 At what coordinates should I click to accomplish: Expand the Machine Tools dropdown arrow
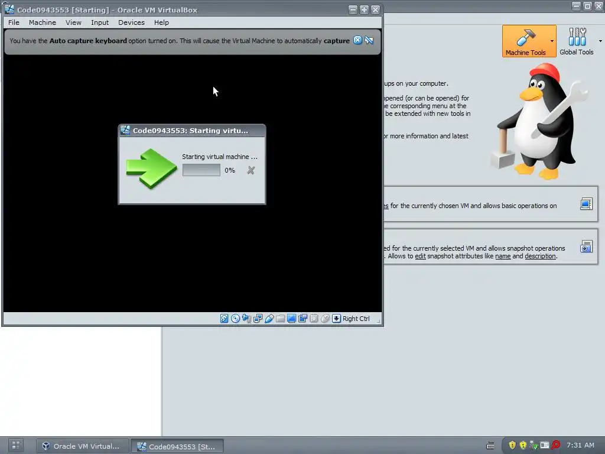[552, 41]
